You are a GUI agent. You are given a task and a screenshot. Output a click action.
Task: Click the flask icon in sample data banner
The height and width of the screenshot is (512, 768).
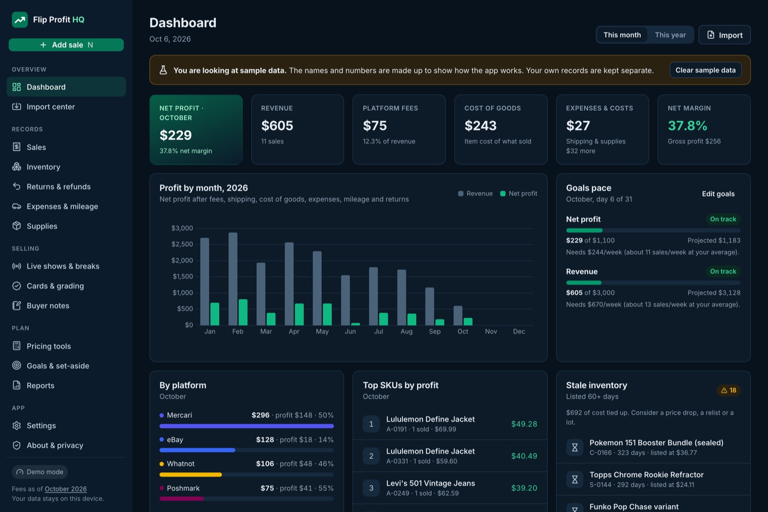pos(163,70)
